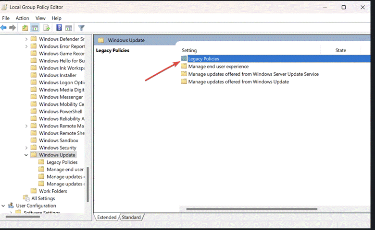Image resolution: width=375 pixels, height=230 pixels.
Task: Click the User Configuration icon
Action: tap(11, 205)
